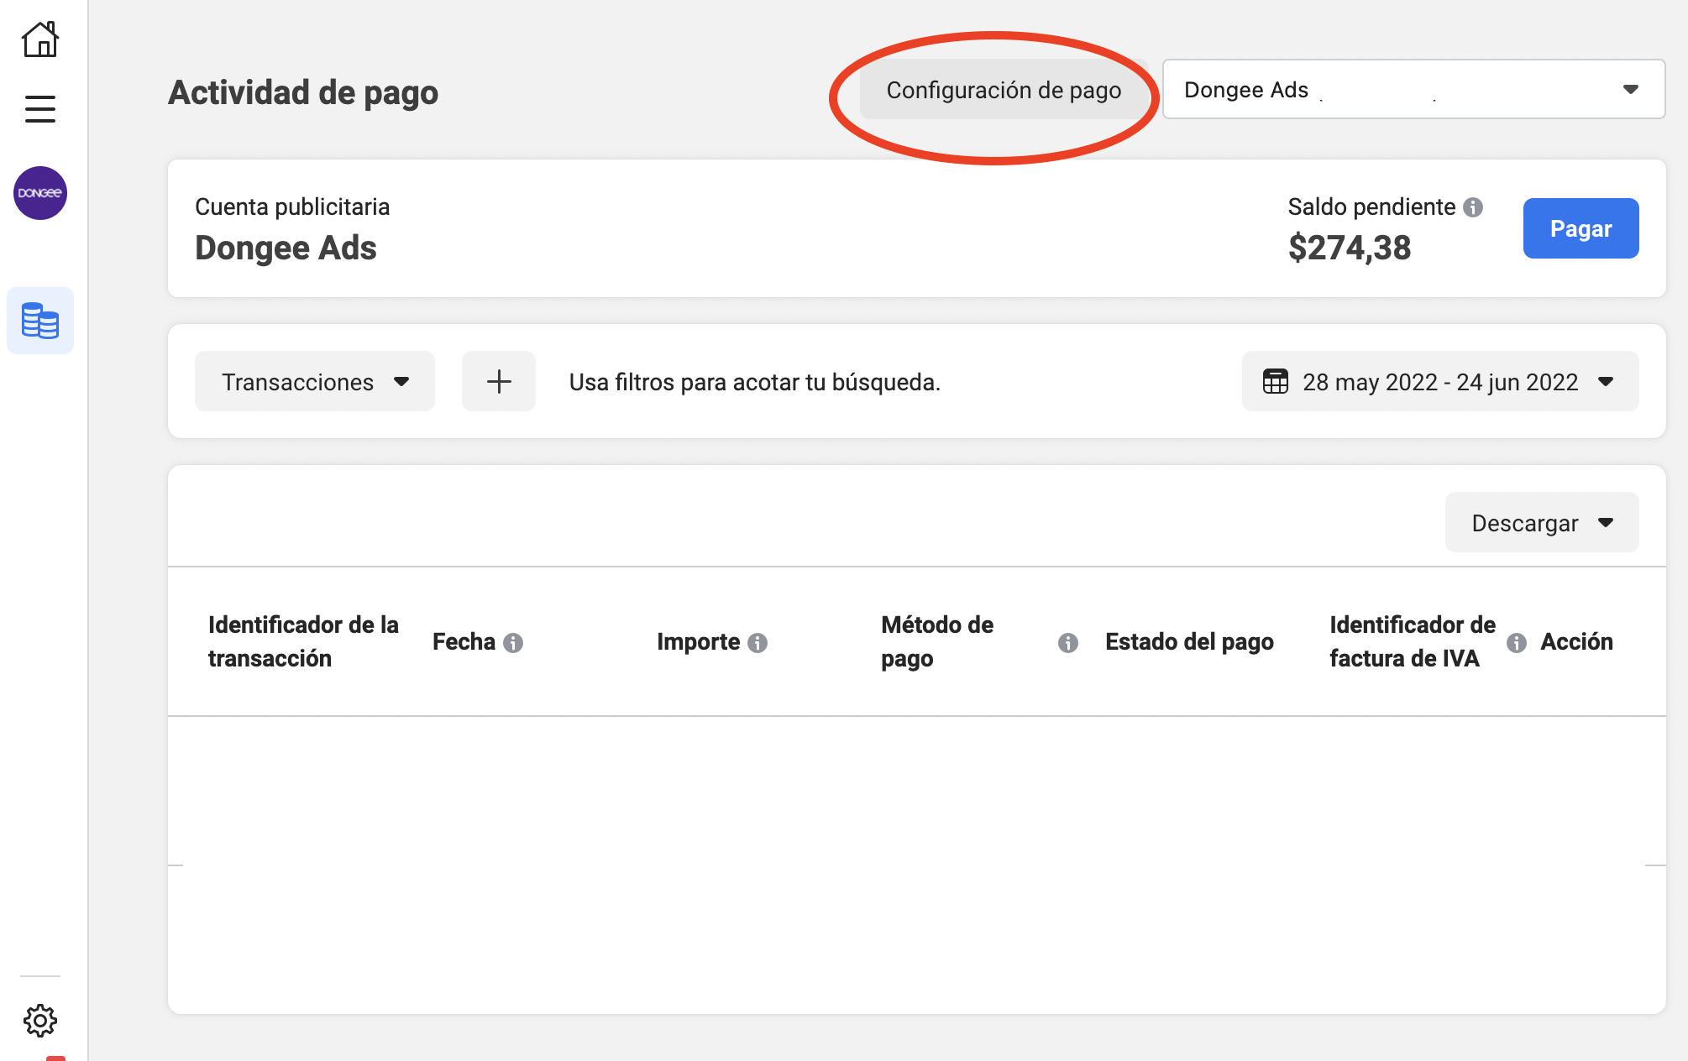
Task: Click info icon beside Identificador de factura de IVA
Action: [x=1517, y=643]
